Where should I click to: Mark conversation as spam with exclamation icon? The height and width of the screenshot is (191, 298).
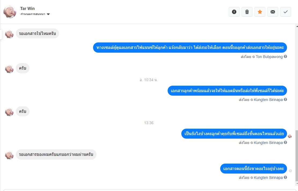point(234,12)
